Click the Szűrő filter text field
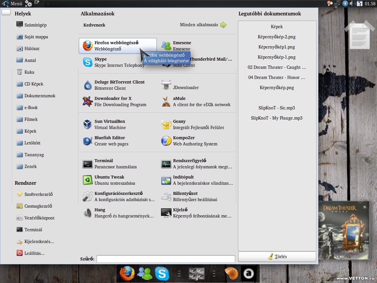This screenshot has width=377, height=283. pyautogui.click(x=166, y=259)
